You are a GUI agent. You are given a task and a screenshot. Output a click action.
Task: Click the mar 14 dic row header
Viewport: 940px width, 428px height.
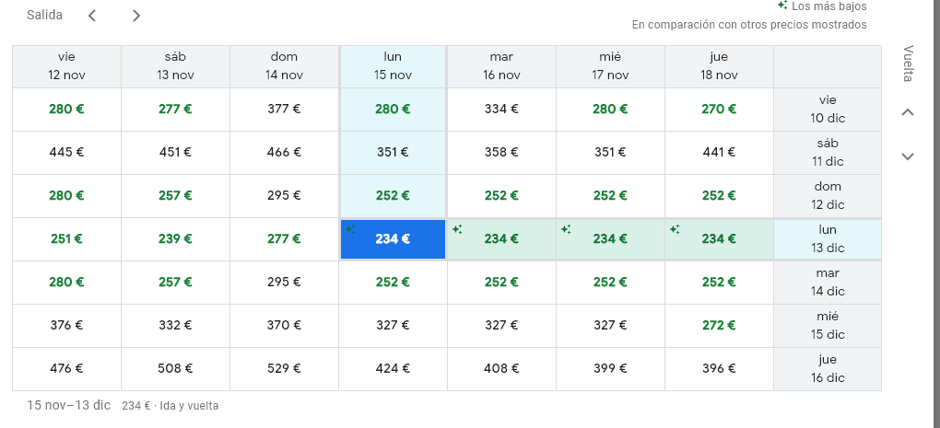click(828, 283)
